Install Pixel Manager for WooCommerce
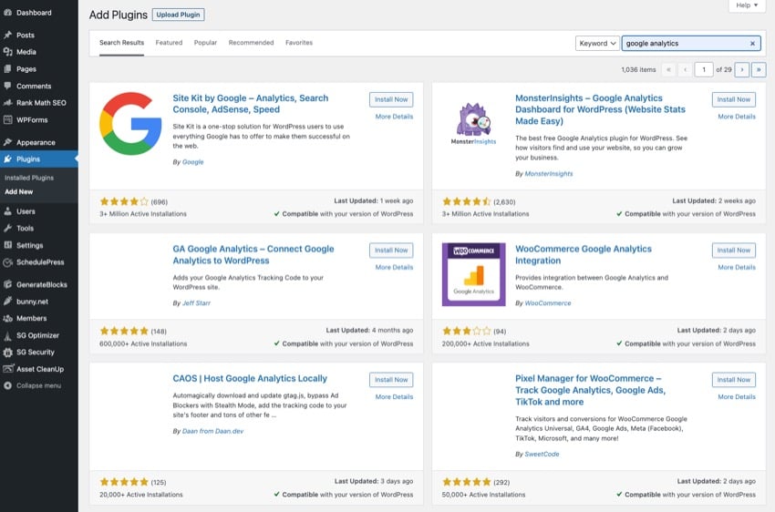 coord(733,380)
